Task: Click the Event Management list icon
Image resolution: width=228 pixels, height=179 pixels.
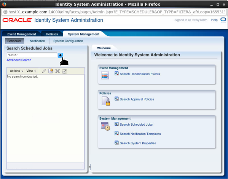Action: click(x=105, y=75)
